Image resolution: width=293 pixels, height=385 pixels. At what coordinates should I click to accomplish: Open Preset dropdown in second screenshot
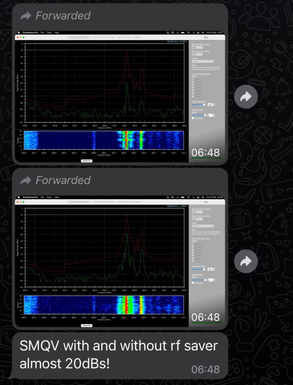[x=202, y=226]
